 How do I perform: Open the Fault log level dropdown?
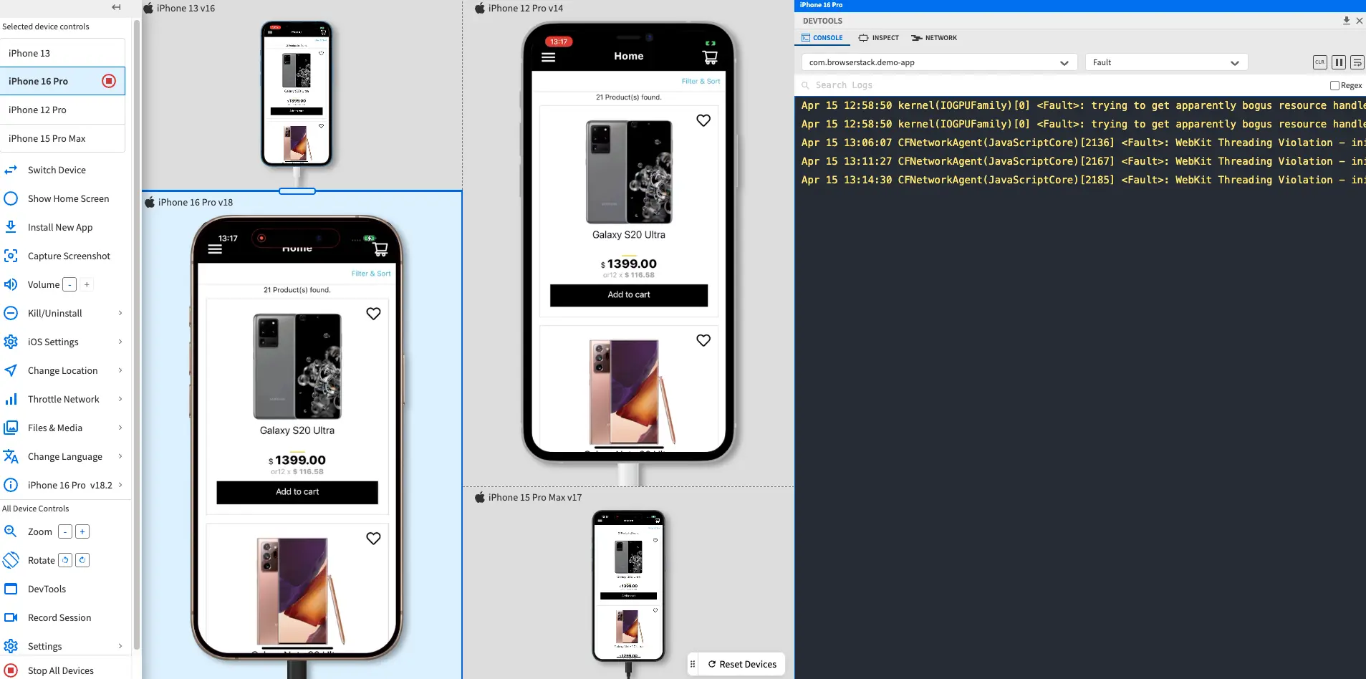coord(1166,62)
